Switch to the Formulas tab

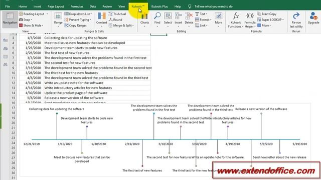point(77,6)
